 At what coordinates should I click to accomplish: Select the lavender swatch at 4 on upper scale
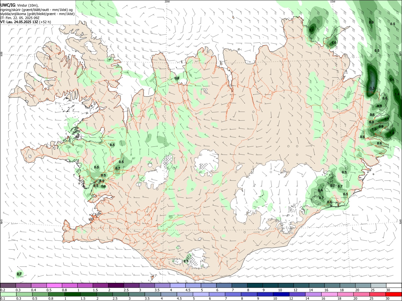point(177,285)
